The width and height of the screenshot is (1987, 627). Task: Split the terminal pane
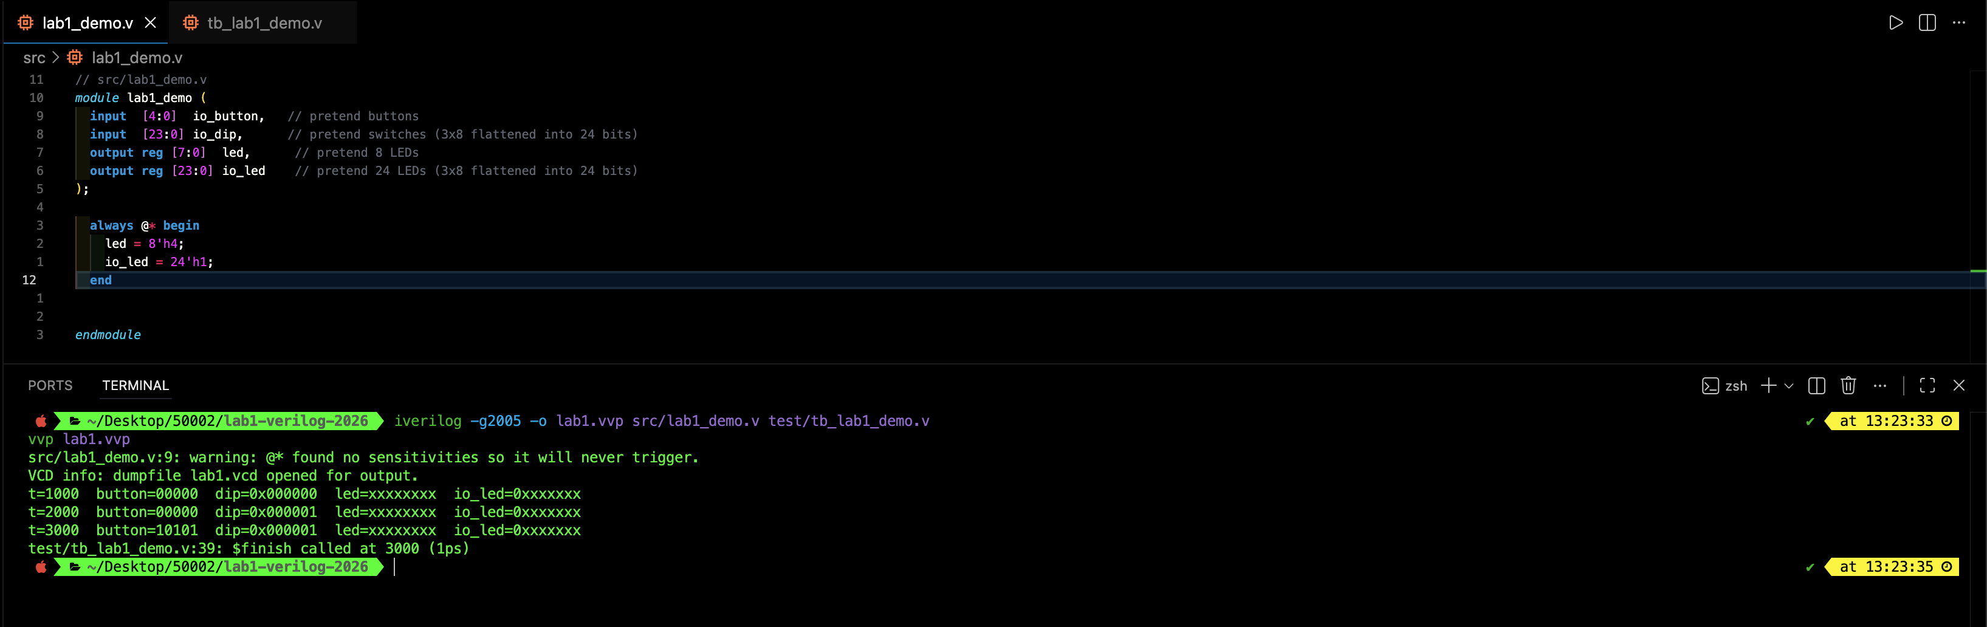pyautogui.click(x=1816, y=386)
